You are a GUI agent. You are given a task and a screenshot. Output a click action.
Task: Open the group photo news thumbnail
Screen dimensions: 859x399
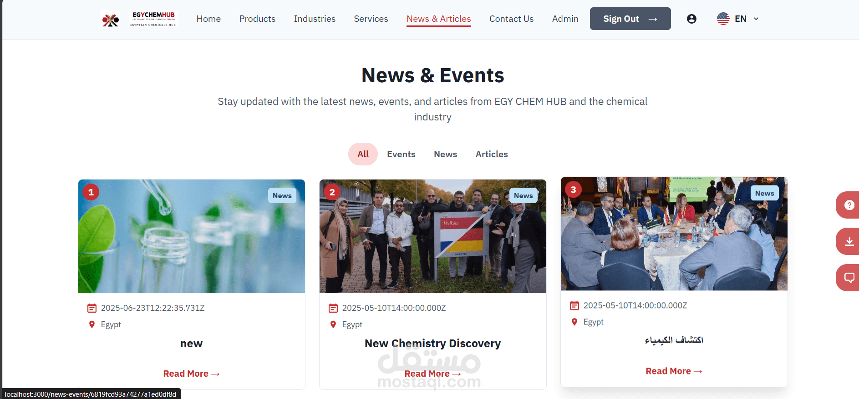432,236
